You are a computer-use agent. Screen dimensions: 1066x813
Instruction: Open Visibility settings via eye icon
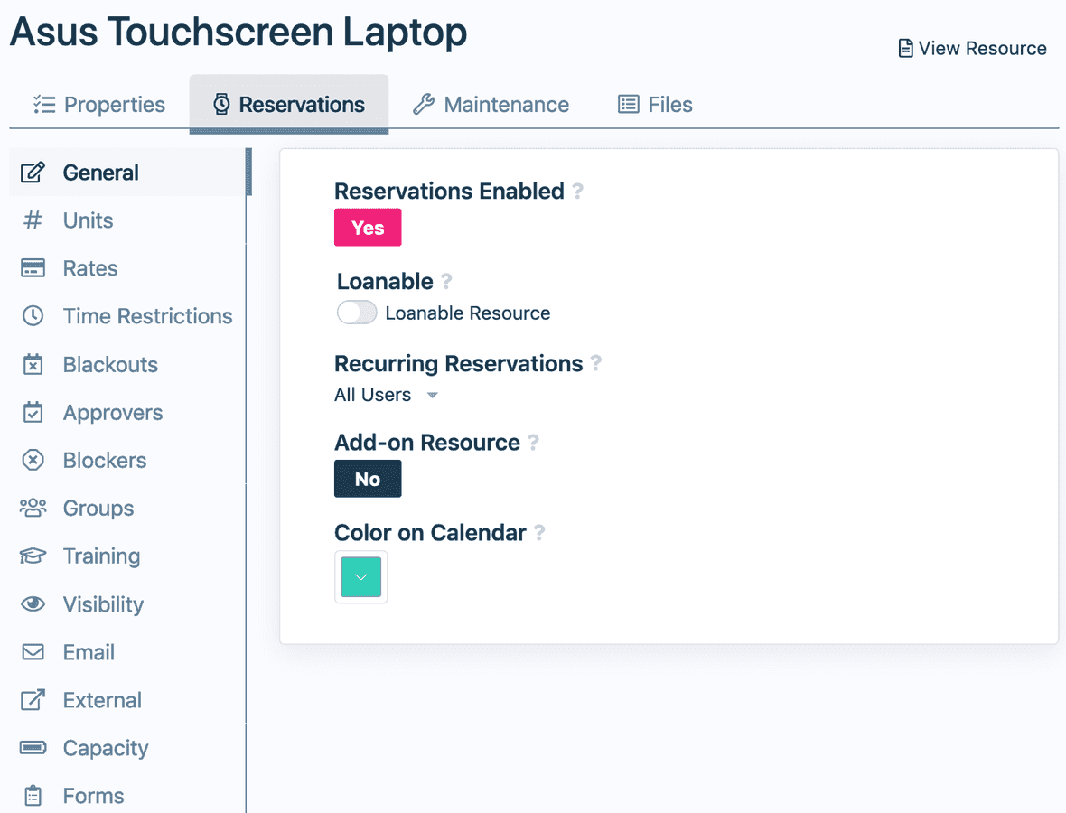(x=33, y=603)
